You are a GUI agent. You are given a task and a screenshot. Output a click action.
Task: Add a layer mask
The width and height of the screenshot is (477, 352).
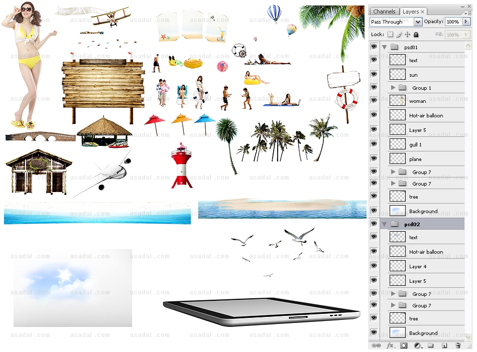[404, 345]
